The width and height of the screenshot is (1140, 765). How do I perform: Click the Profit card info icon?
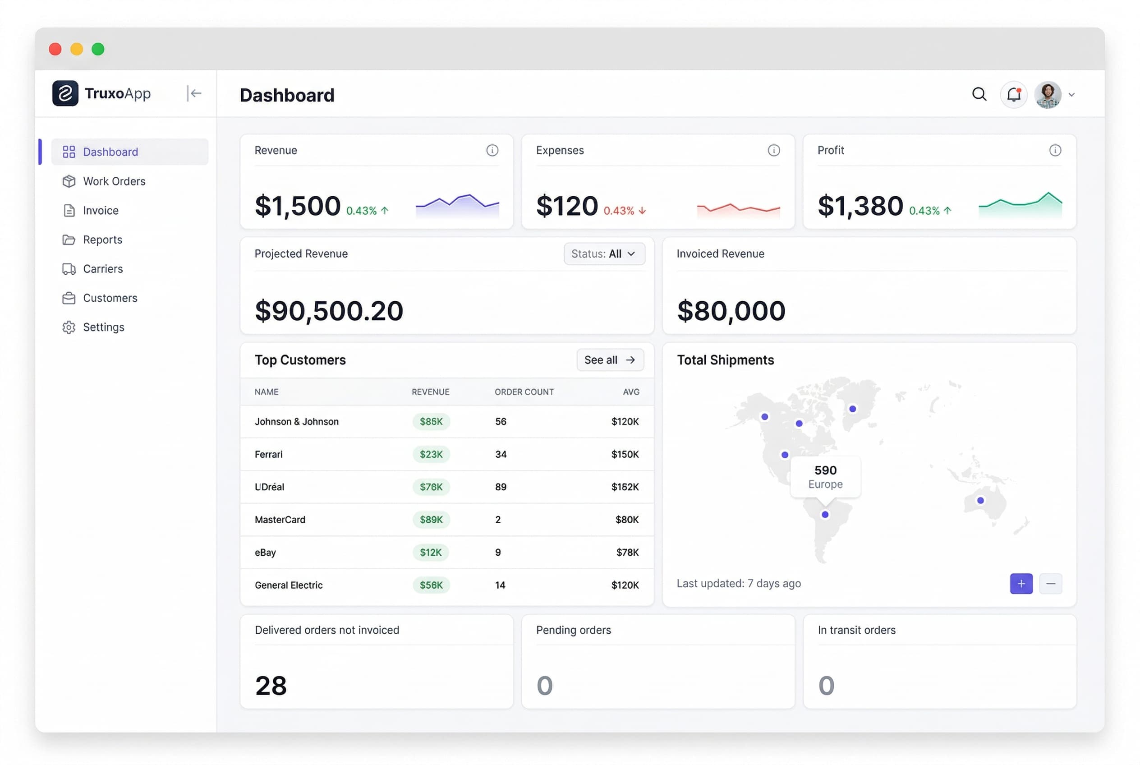1055,150
